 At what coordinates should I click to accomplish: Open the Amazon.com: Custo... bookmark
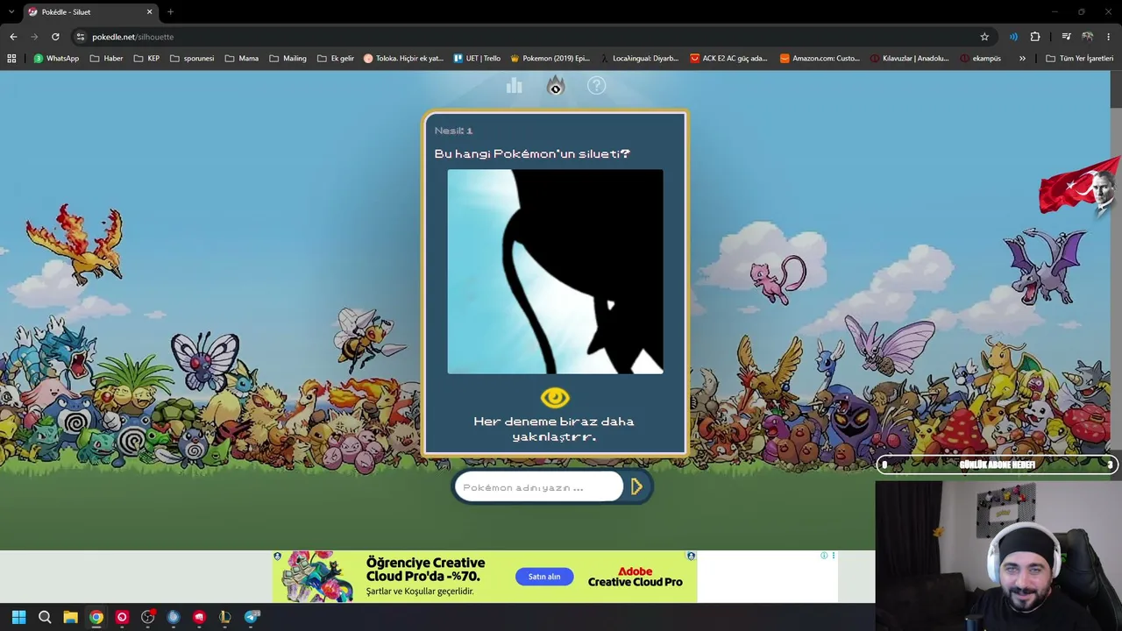pos(820,59)
